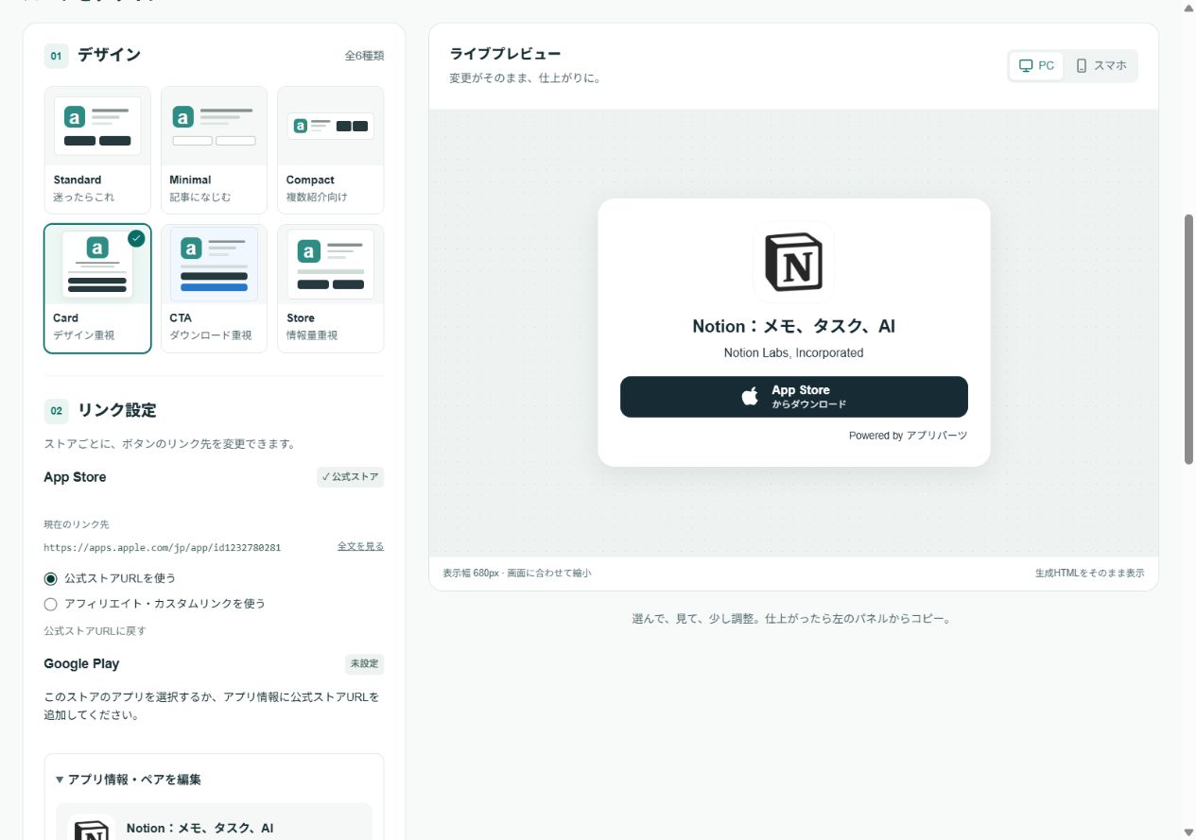Click the リンク設定 heading
The width and height of the screenshot is (1196, 840).
[117, 411]
